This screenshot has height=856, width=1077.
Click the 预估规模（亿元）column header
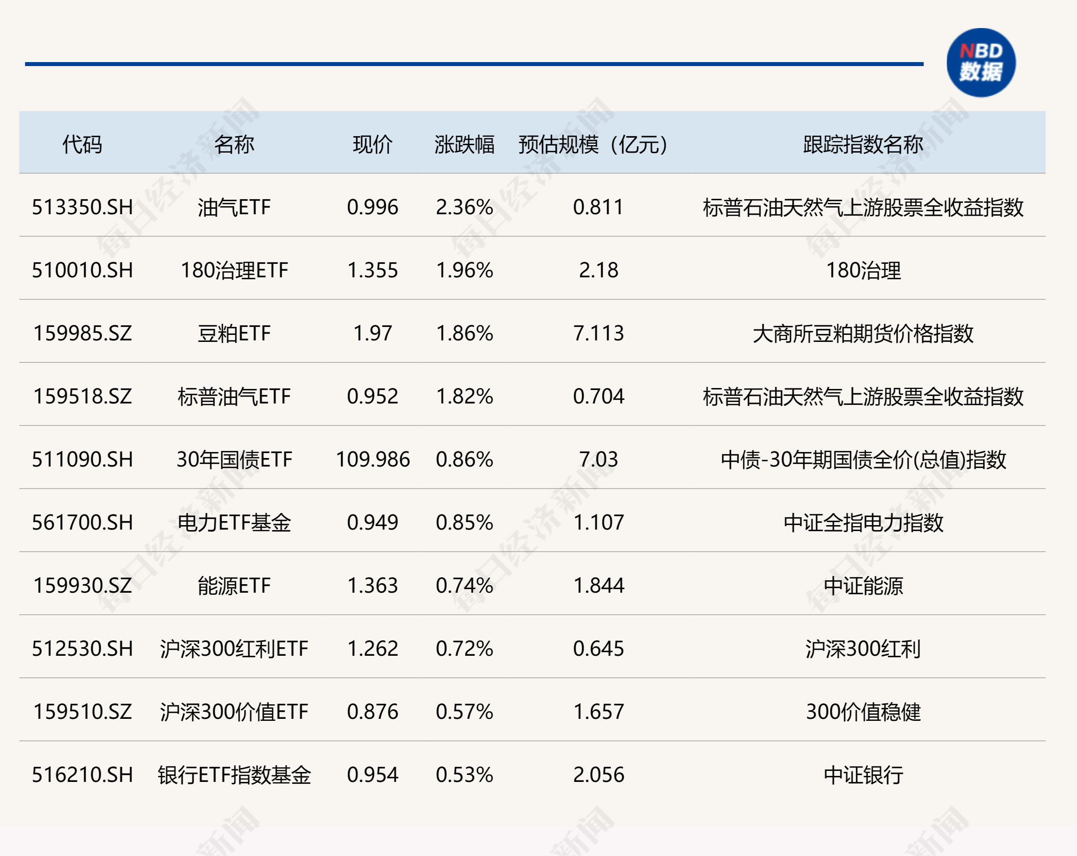593,145
